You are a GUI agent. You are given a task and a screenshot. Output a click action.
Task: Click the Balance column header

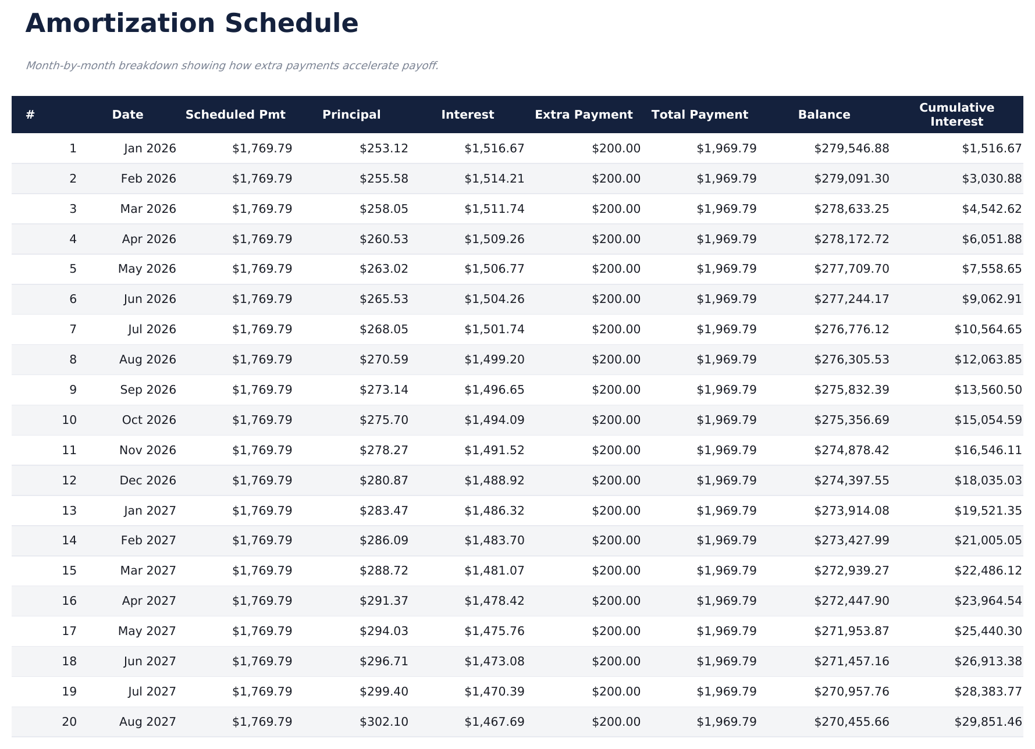pyautogui.click(x=824, y=115)
